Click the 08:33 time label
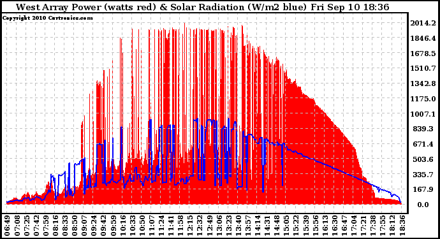The height and width of the screenshot is (239, 440). pyautogui.click(x=64, y=225)
